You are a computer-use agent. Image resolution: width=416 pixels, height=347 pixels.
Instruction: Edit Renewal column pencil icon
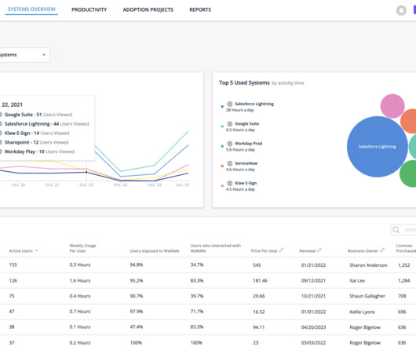pyautogui.click(x=319, y=250)
